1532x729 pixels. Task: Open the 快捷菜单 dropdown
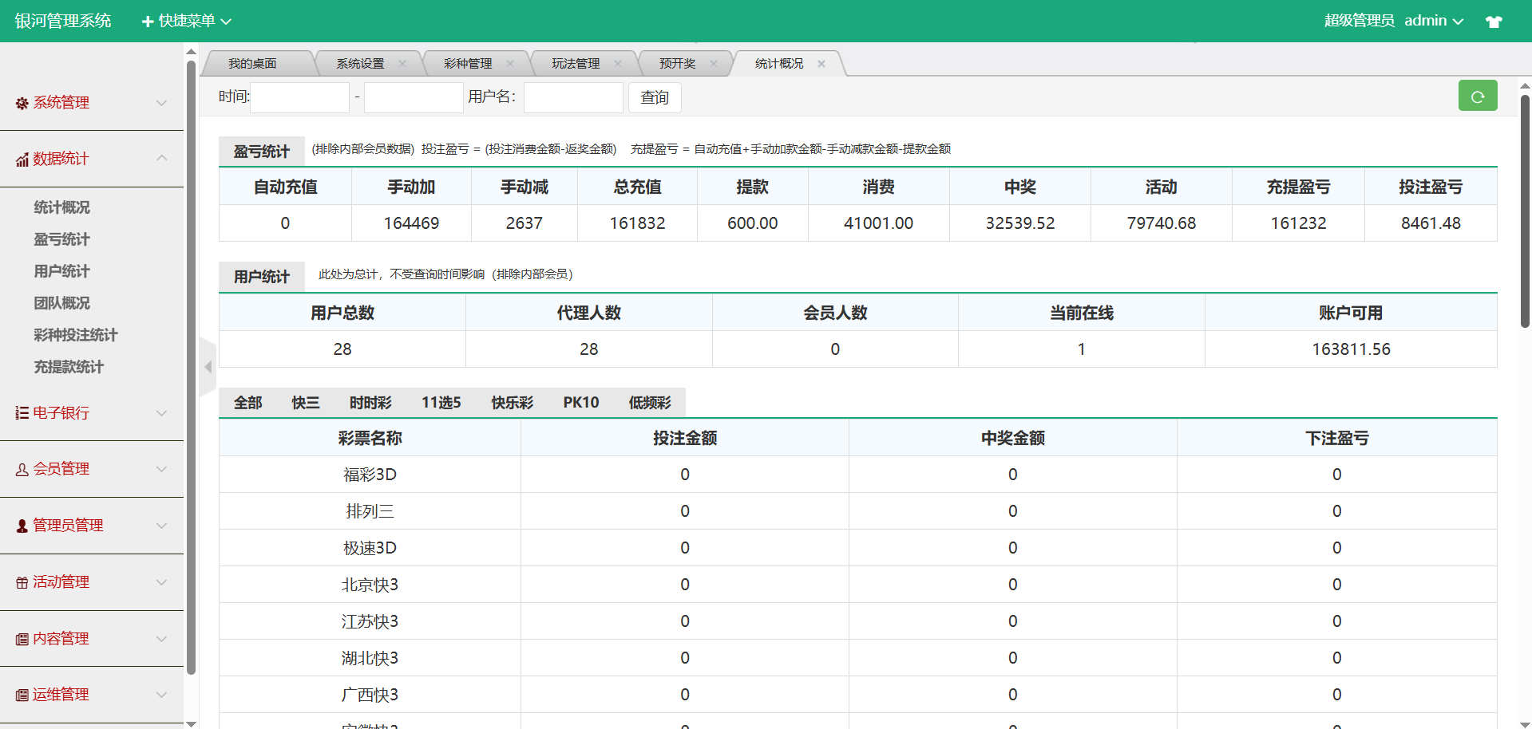pyautogui.click(x=186, y=21)
